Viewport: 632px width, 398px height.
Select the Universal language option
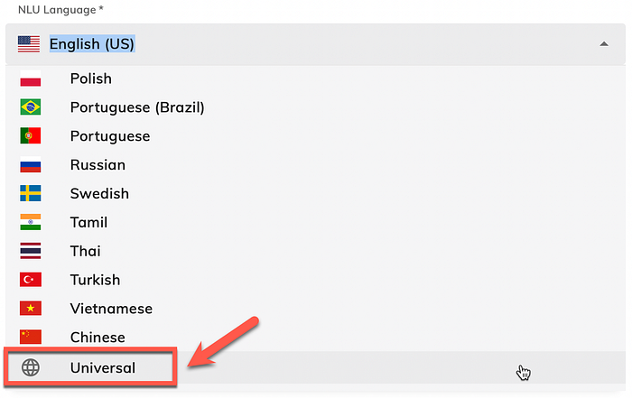click(315, 367)
